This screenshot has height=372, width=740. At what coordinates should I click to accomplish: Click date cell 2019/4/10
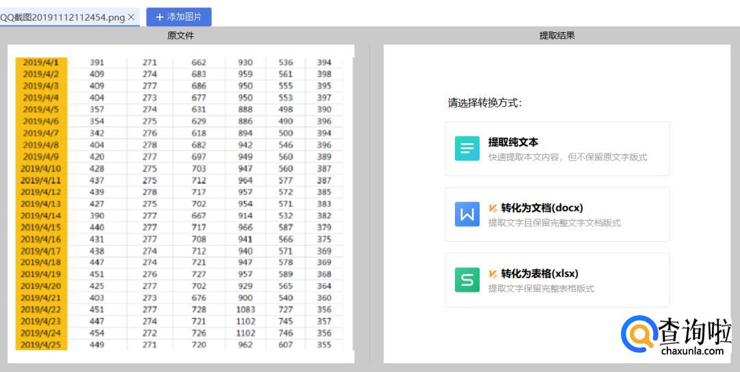click(41, 169)
